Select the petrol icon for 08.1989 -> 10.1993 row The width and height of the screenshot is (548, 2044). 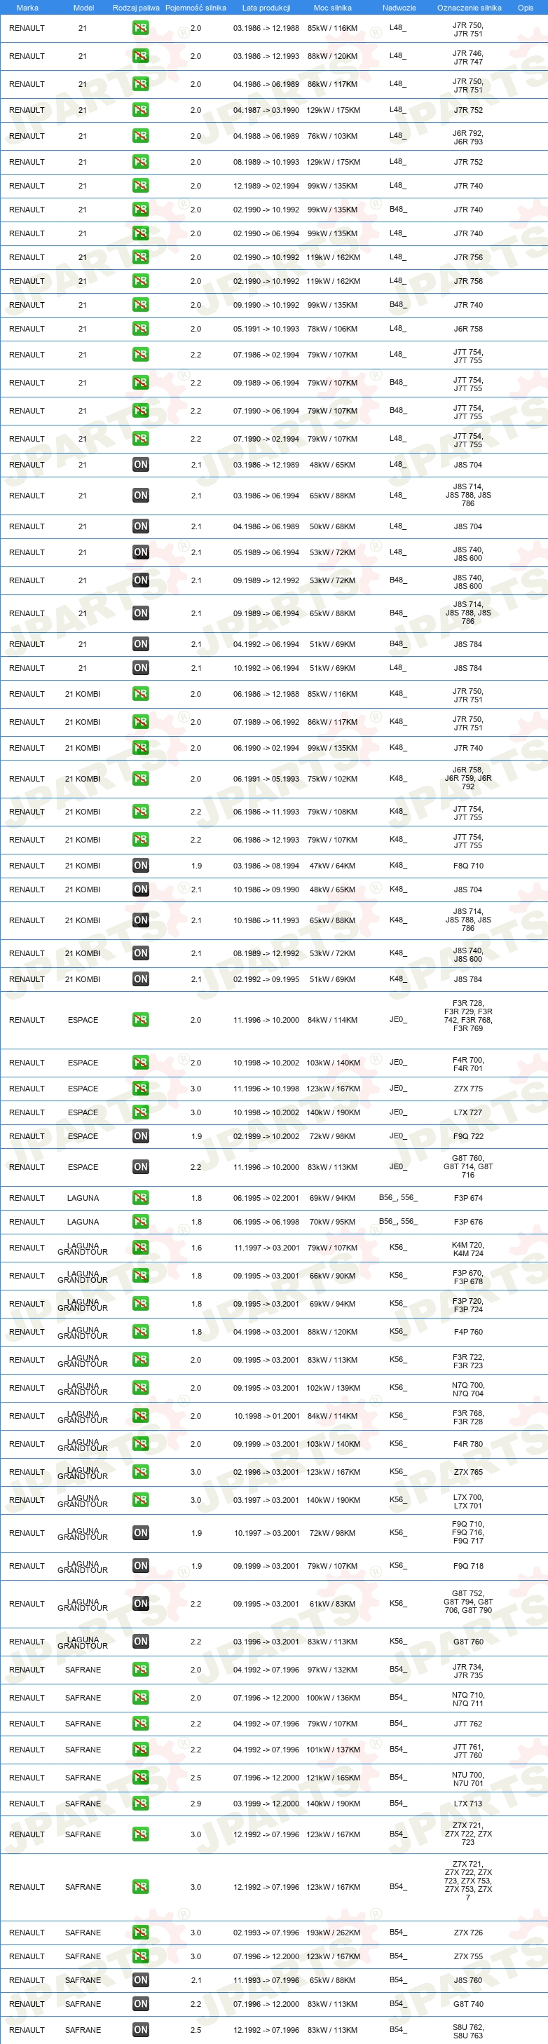coord(140,162)
